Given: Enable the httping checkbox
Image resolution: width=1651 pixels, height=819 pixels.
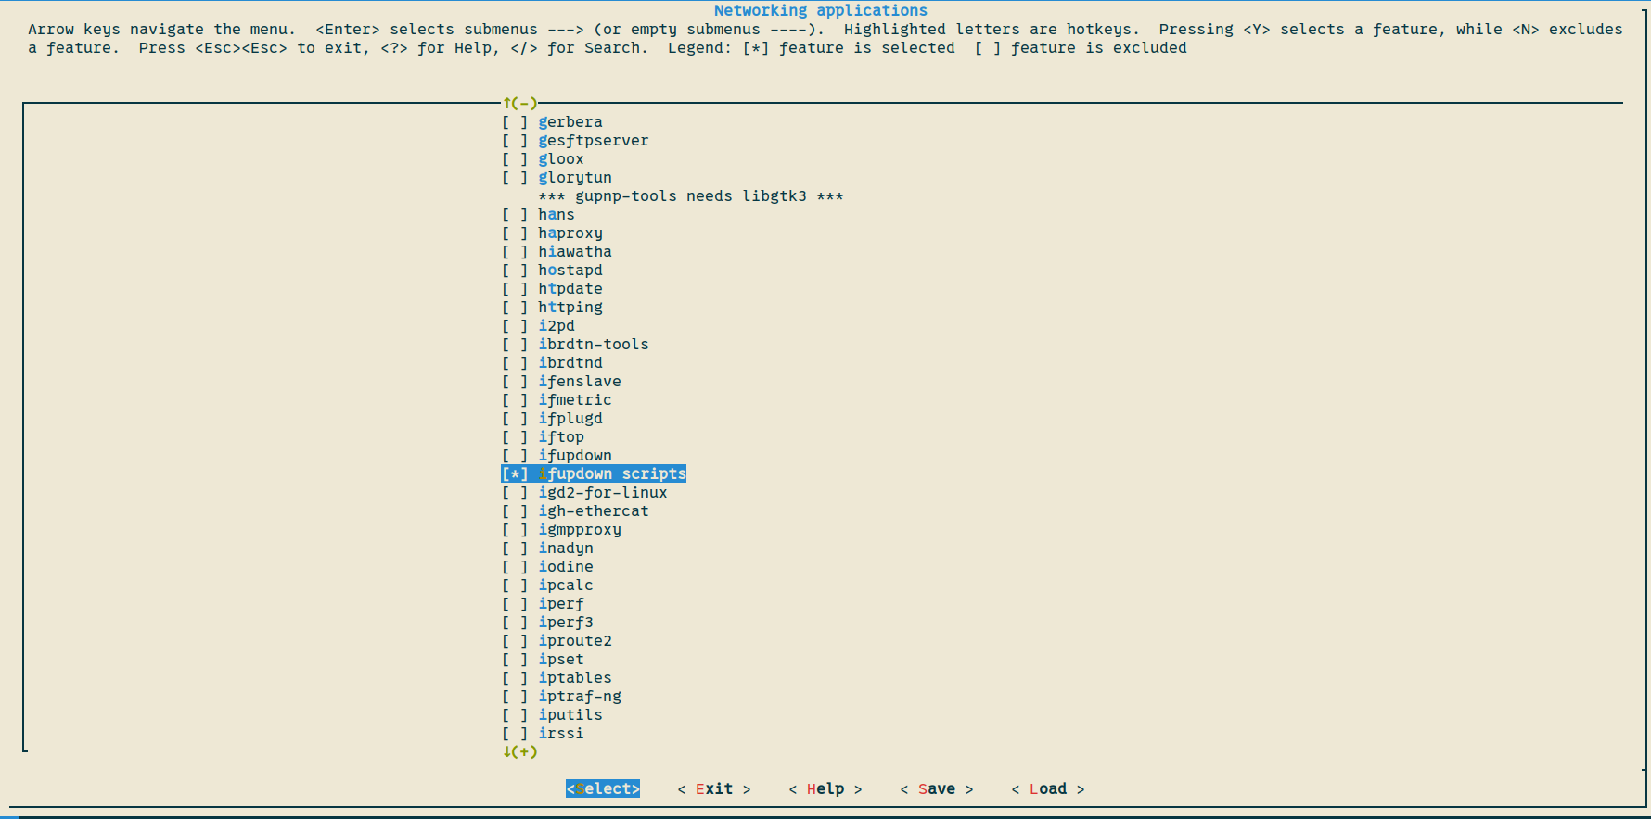Looking at the screenshot, I should pos(515,308).
